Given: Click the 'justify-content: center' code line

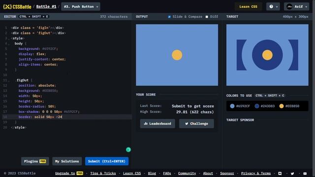Looking at the screenshot, I should 42,59.
